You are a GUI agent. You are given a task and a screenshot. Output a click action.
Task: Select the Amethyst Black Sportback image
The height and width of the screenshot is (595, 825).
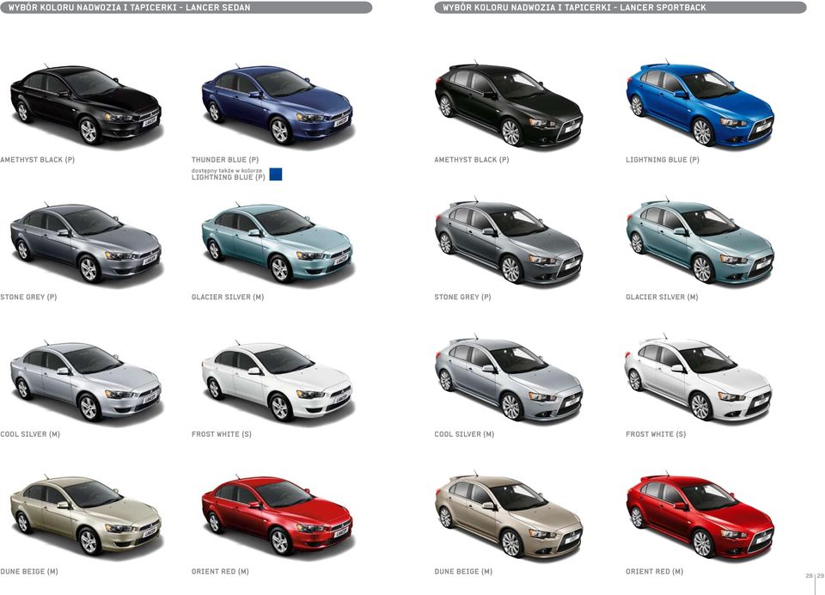(509, 105)
